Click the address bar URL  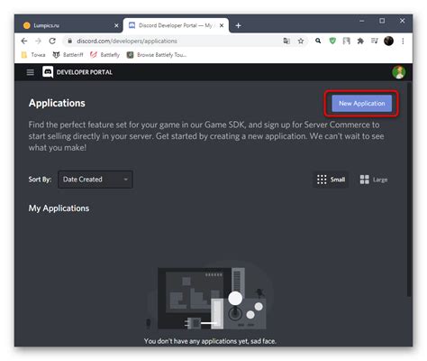pos(127,41)
